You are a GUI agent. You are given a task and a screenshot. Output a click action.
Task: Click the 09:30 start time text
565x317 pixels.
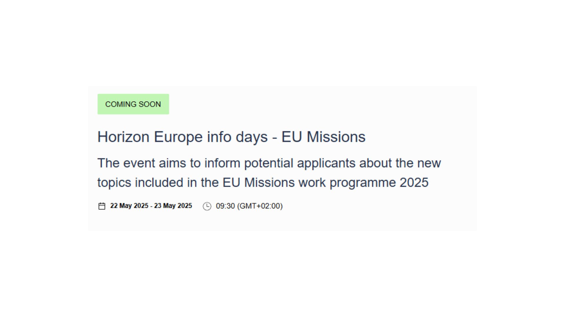pyautogui.click(x=225, y=206)
